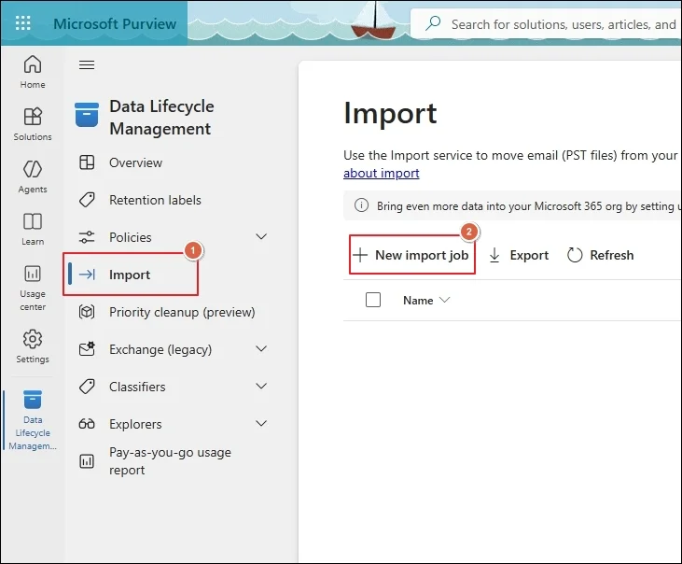
Task: Expand the Classifiers chevron
Action: click(261, 387)
